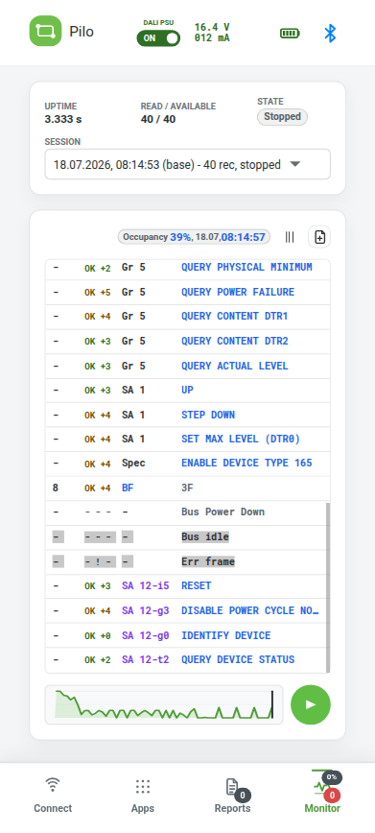The width and height of the screenshot is (375, 833).
Task: Click the 012 mA current readout
Action: point(212,38)
